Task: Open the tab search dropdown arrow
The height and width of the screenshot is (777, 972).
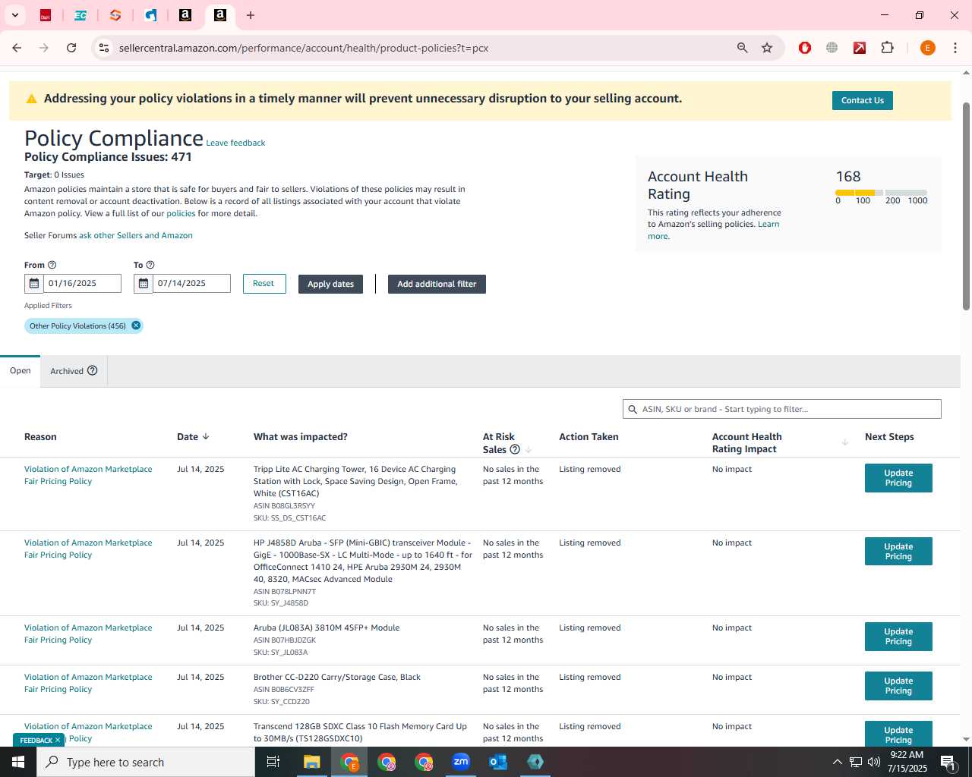Action: 14,15
